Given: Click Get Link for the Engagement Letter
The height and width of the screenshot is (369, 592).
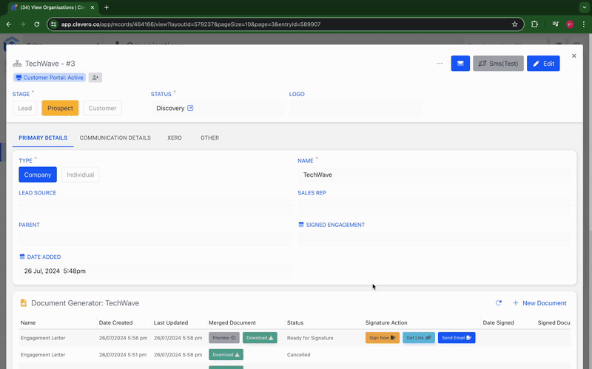Looking at the screenshot, I should coord(419,338).
